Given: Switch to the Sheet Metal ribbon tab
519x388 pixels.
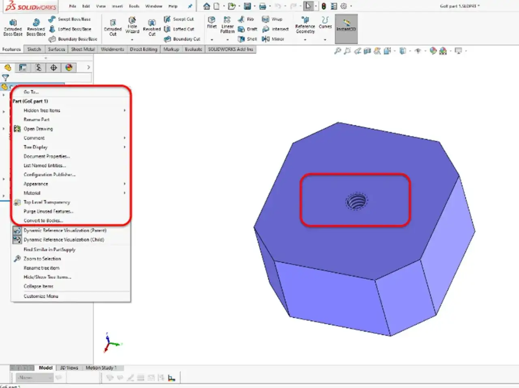Looking at the screenshot, I should [x=83, y=49].
